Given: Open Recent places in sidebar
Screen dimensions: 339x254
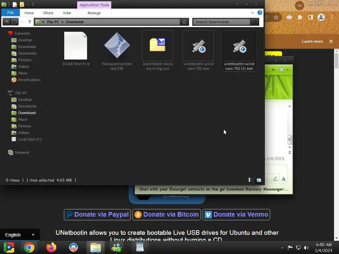Looking at the screenshot, I should (29, 80).
